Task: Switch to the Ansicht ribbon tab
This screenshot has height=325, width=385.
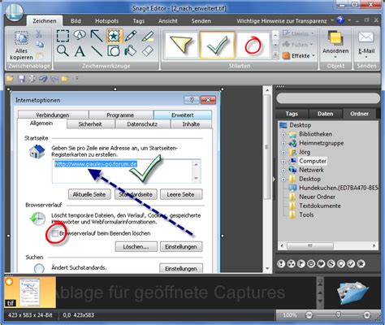Action: pos(168,21)
